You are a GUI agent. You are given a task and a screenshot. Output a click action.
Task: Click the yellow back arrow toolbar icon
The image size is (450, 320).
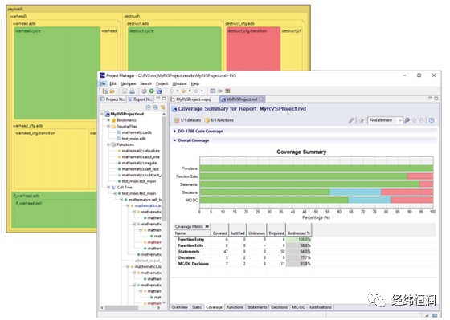[184, 91]
